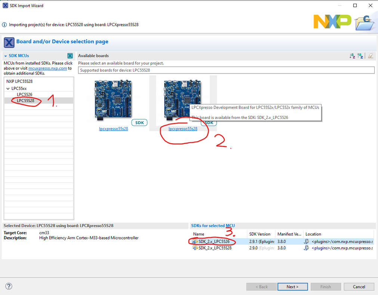Collapse the SDK MCUs section

[6, 56]
